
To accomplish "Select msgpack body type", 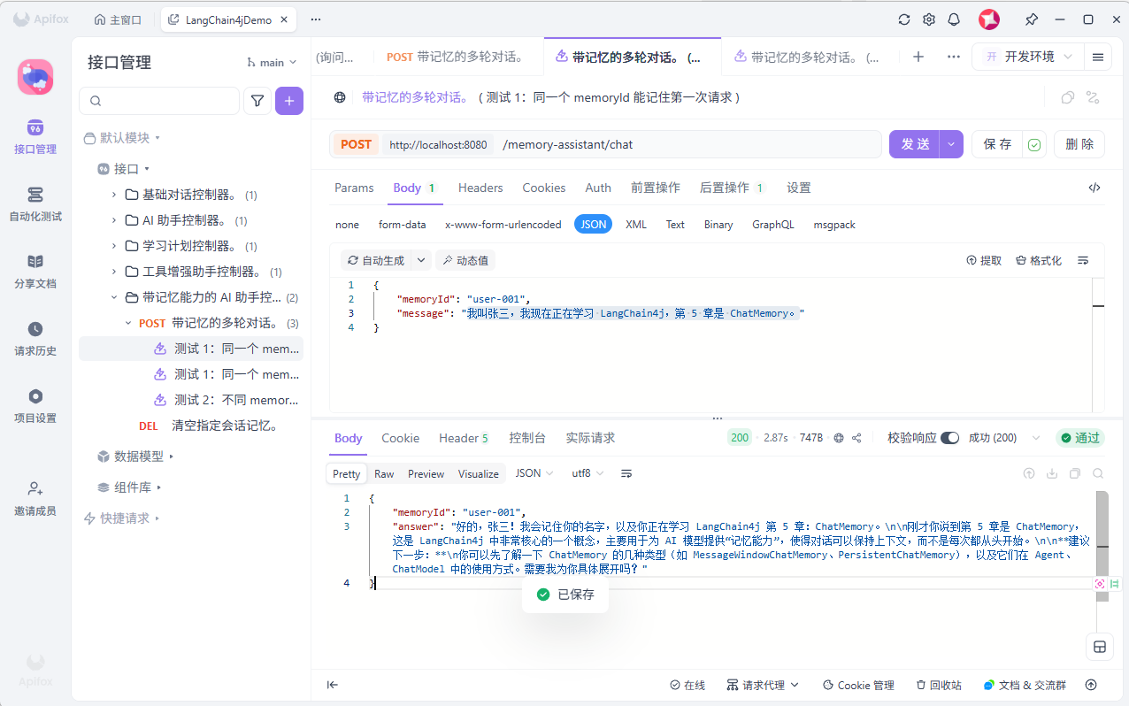I will [834, 225].
